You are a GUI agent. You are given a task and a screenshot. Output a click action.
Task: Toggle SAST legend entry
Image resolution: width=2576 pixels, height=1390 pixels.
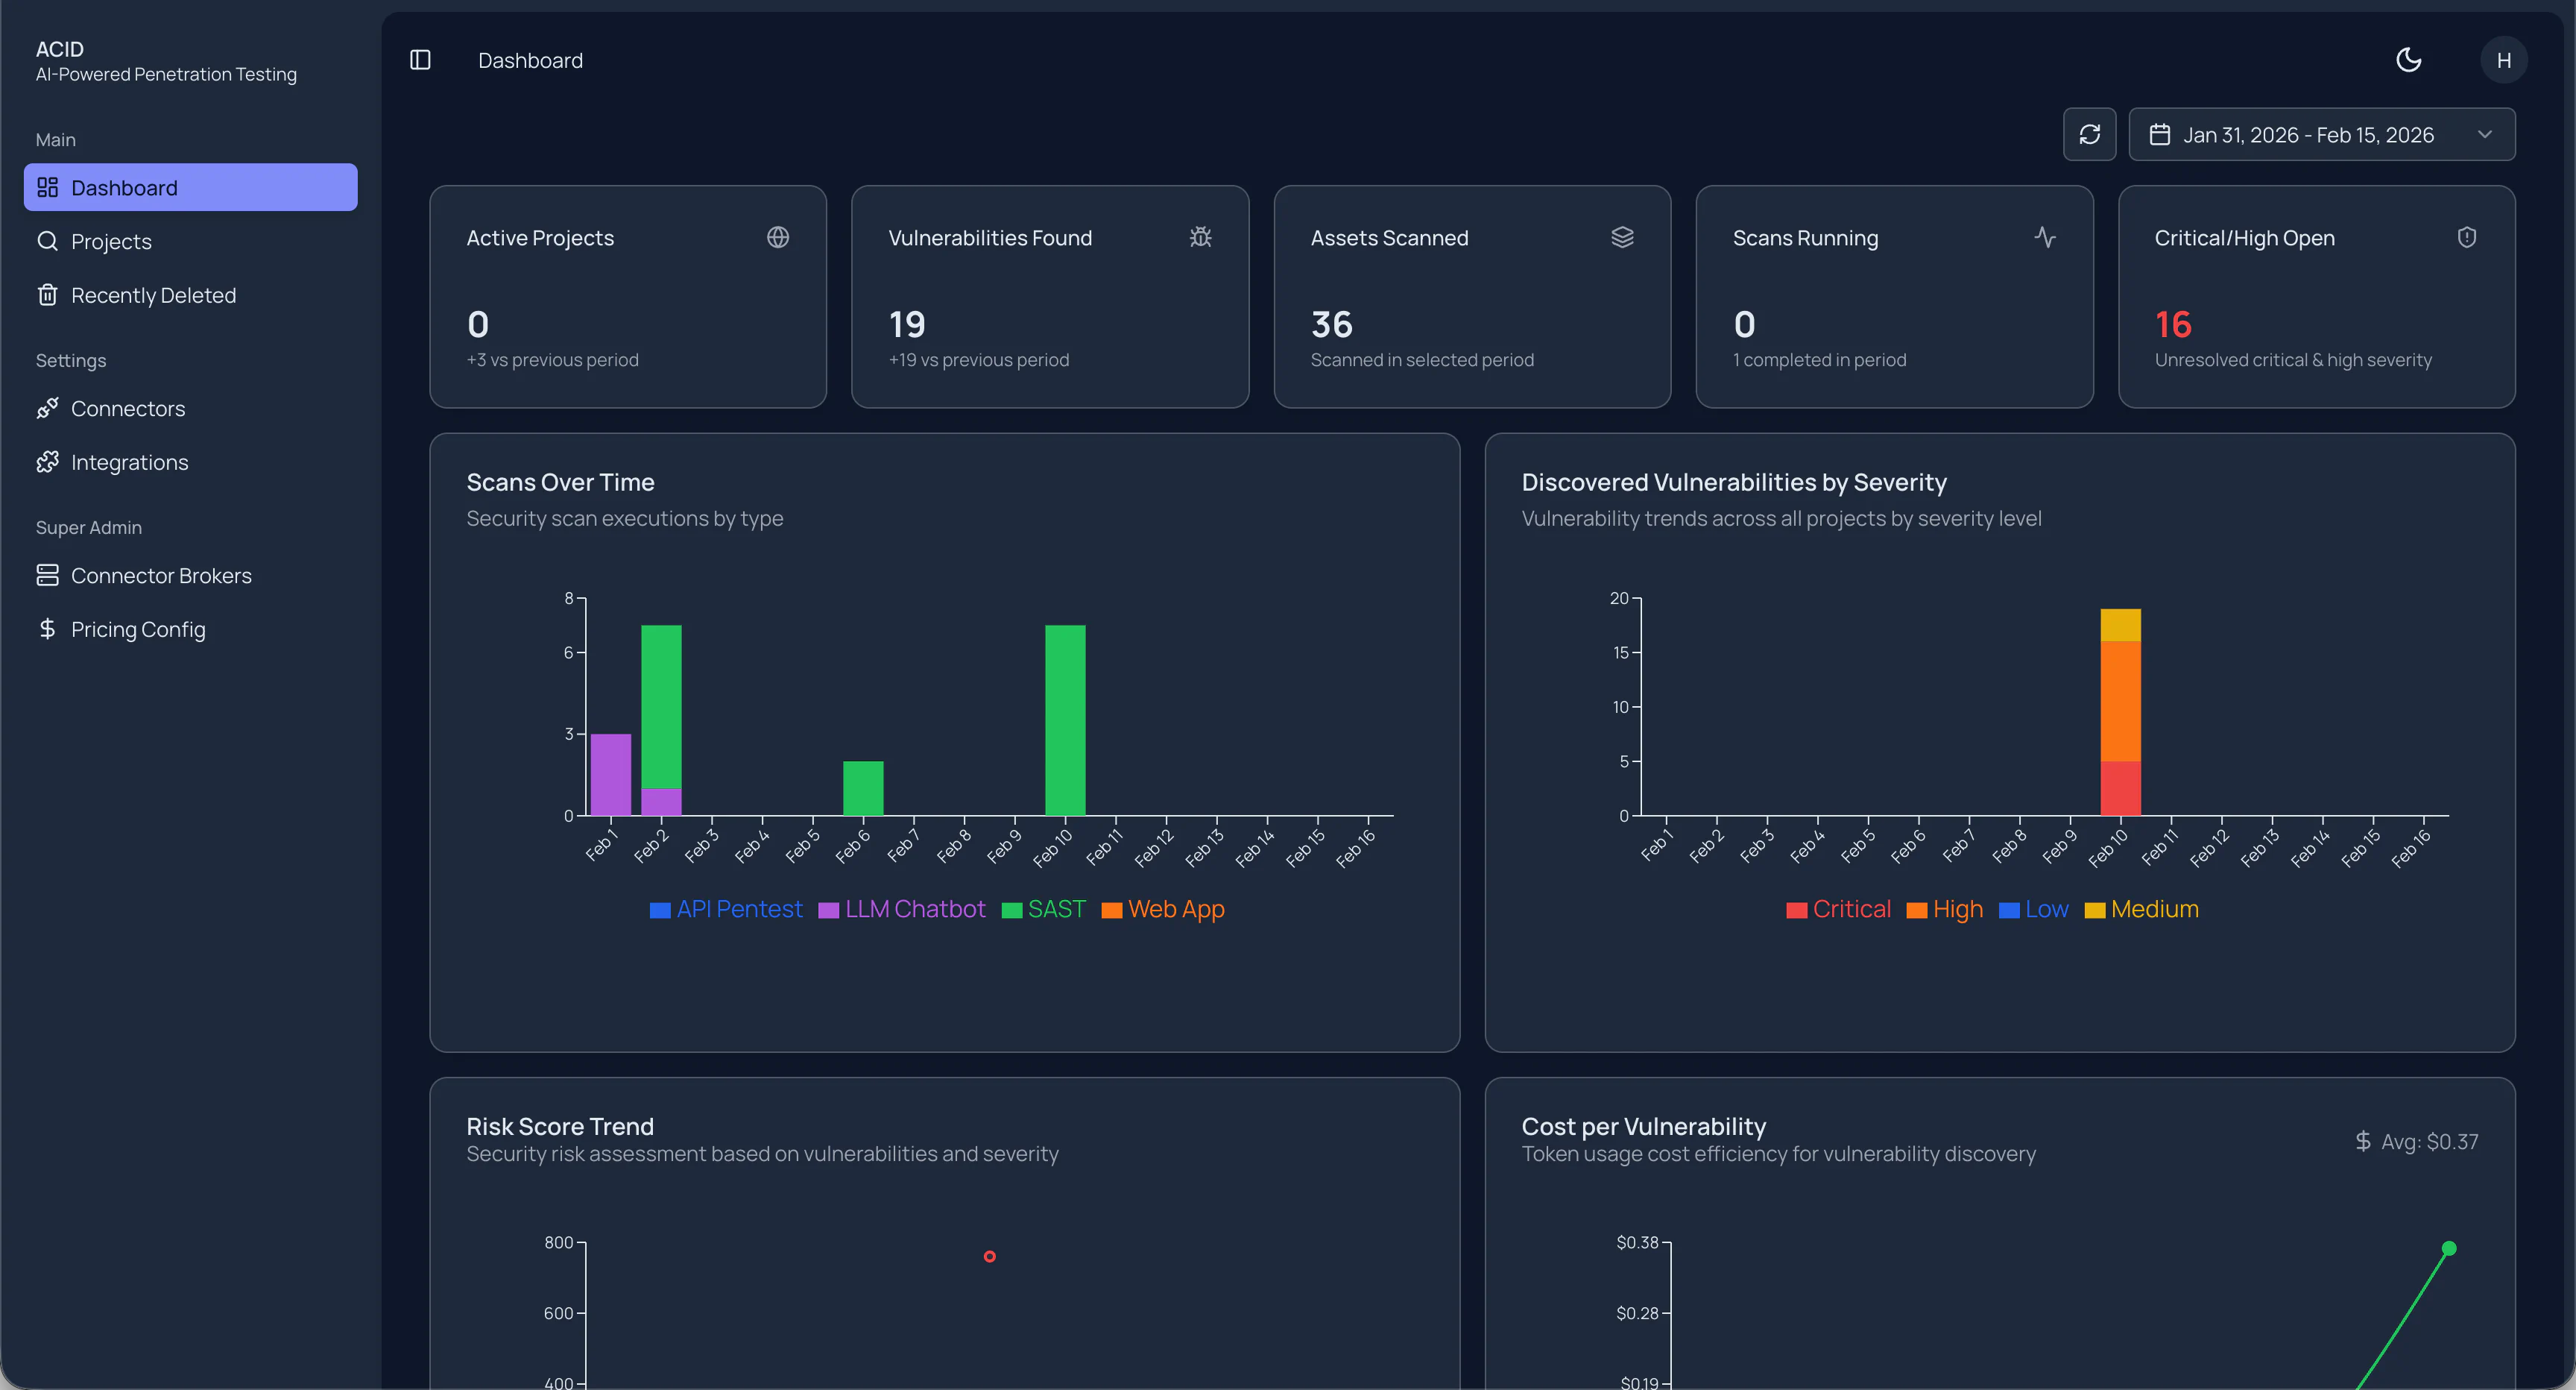(1043, 910)
